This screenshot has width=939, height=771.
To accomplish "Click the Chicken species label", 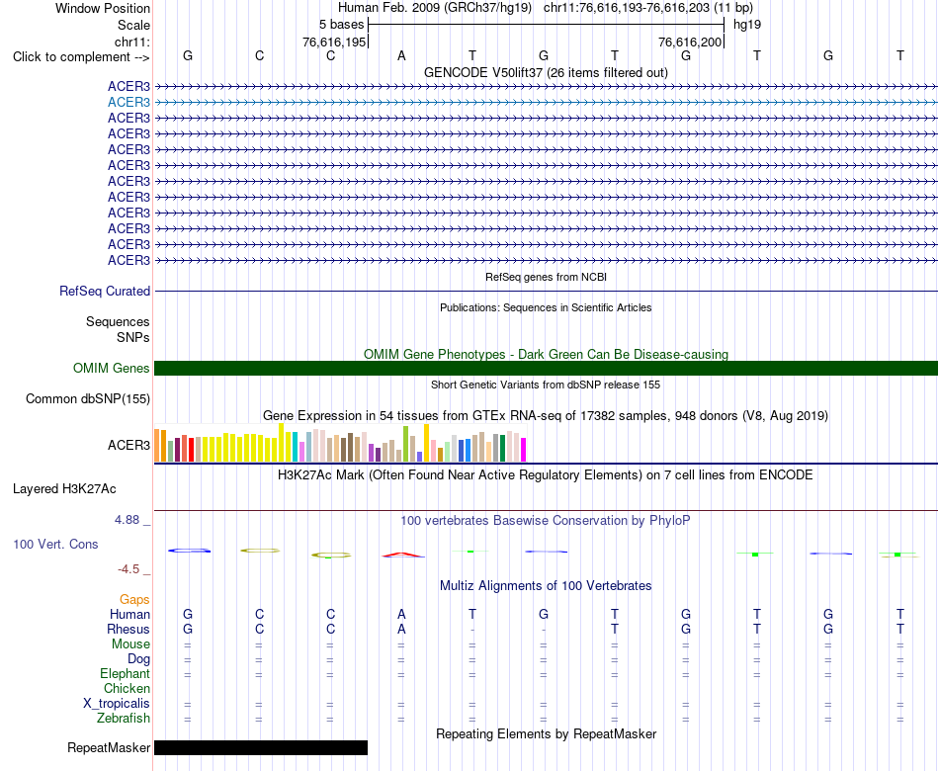I will pos(127,689).
